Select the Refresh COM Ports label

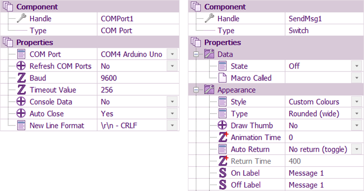coord(61,66)
